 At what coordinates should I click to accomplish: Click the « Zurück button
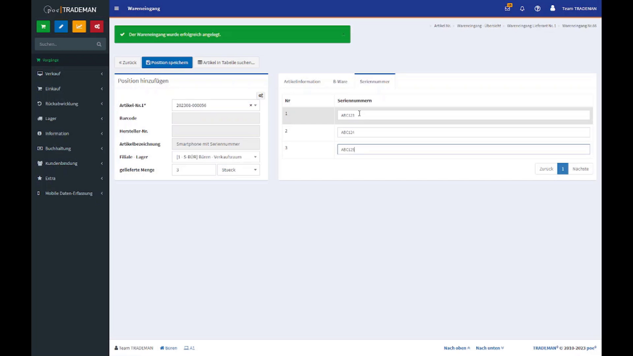[128, 62]
